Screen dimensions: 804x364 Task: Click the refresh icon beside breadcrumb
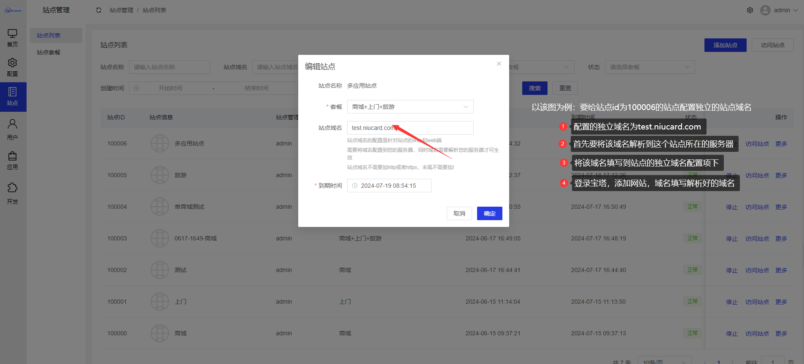coord(99,10)
